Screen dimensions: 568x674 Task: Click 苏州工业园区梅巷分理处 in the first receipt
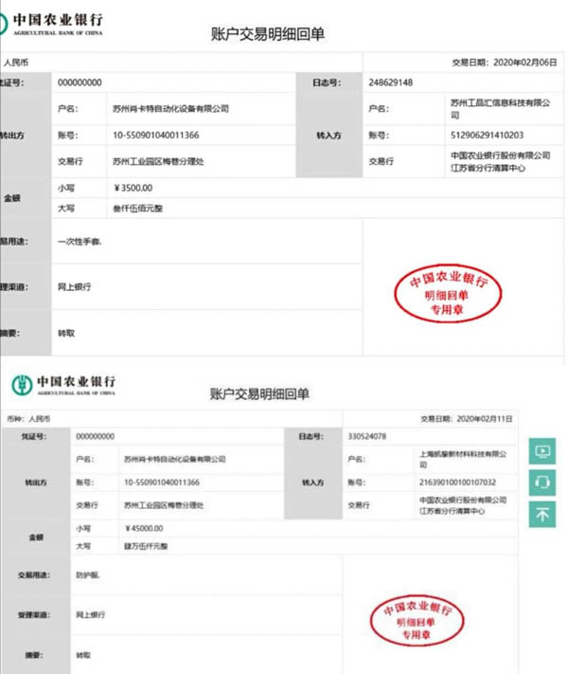click(158, 161)
